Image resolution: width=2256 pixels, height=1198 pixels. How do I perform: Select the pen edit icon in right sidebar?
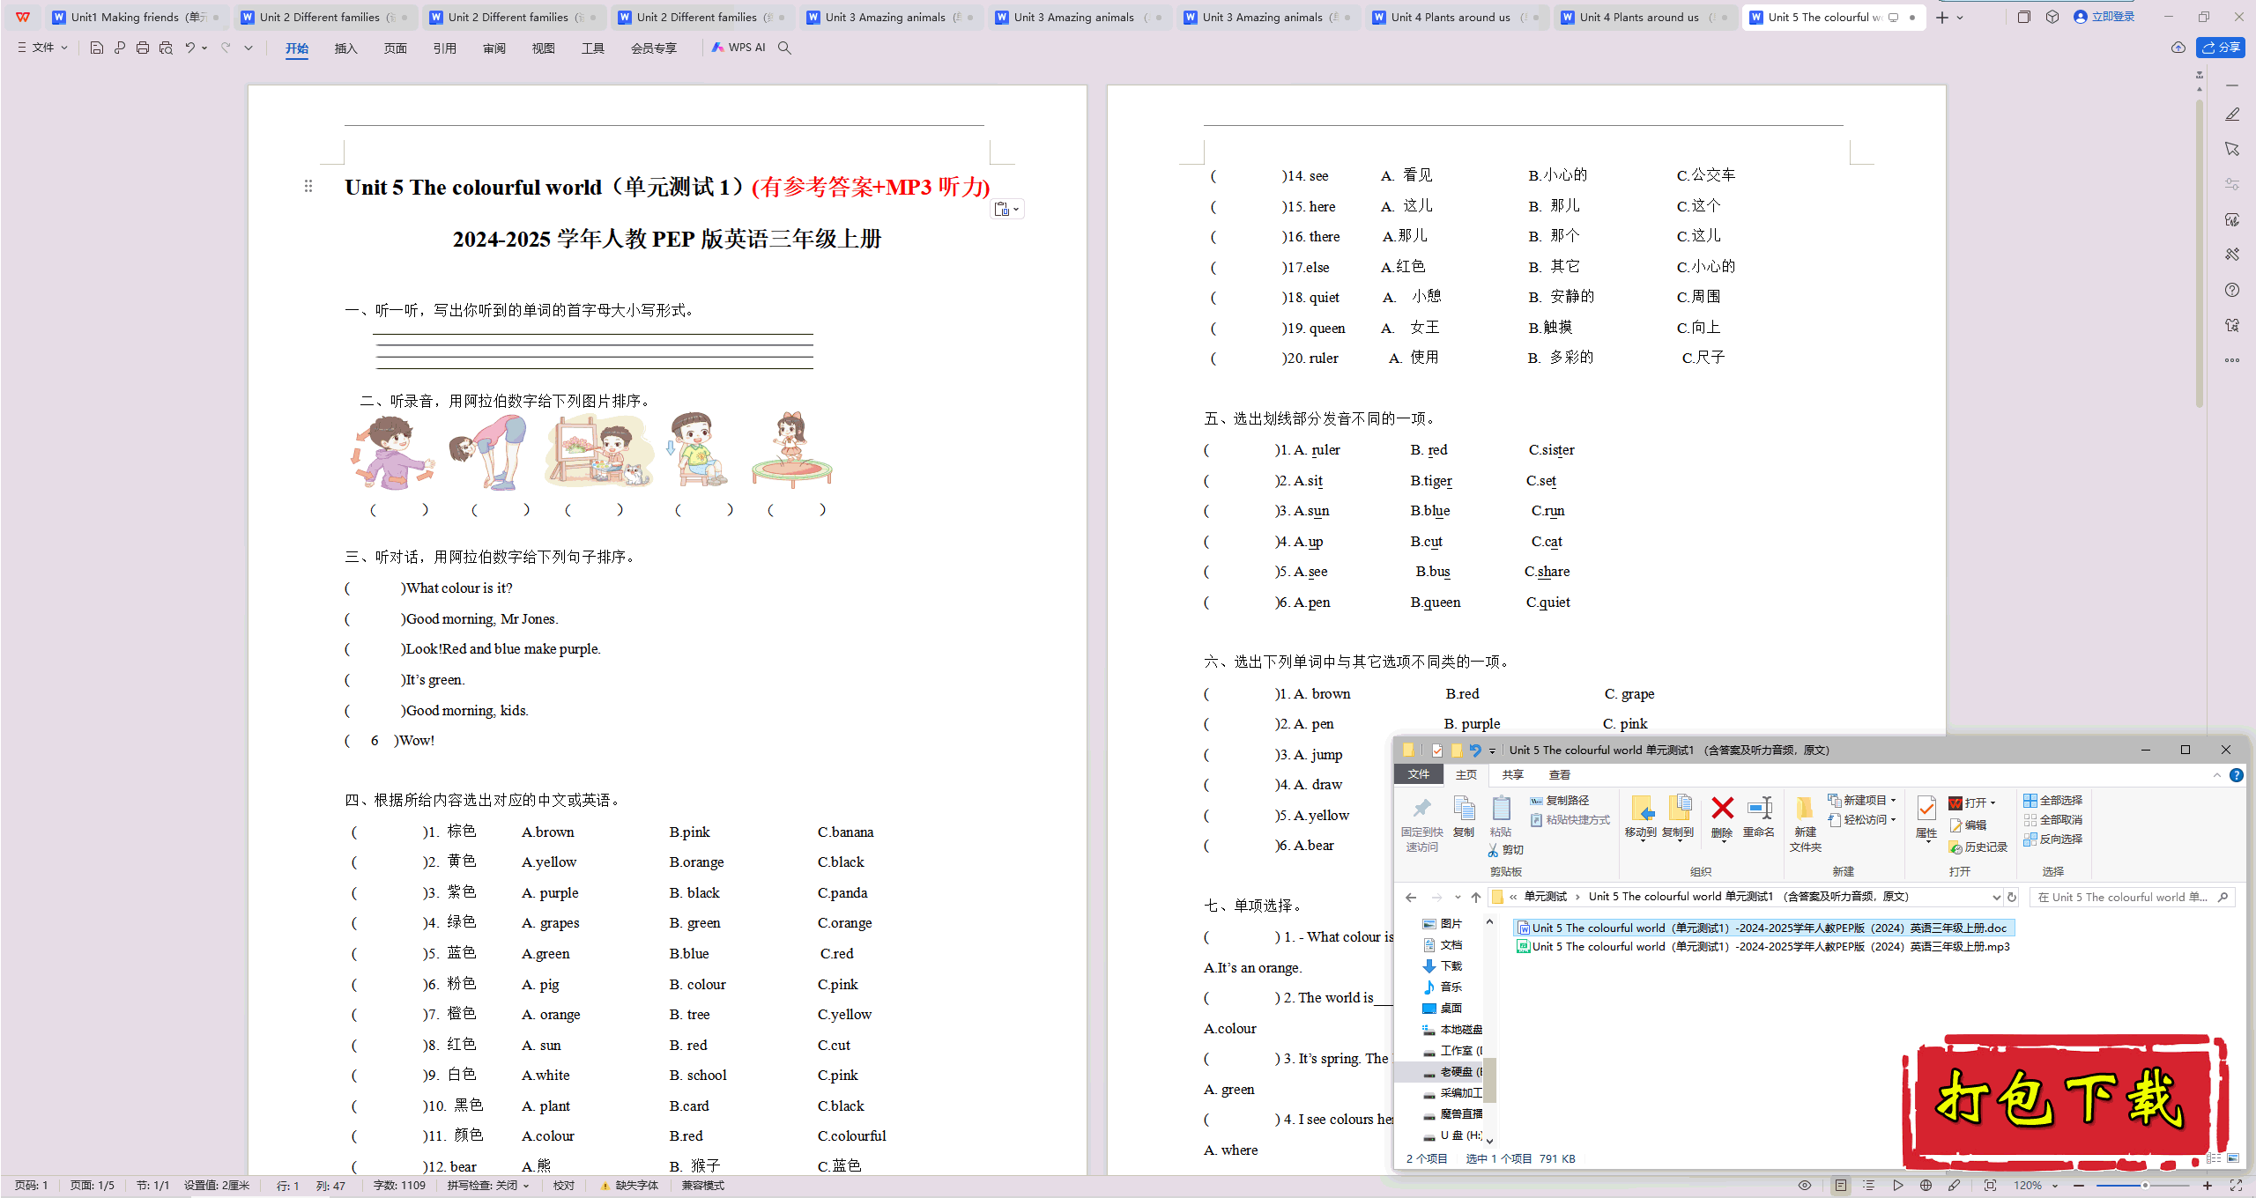click(x=2232, y=115)
